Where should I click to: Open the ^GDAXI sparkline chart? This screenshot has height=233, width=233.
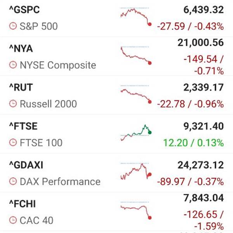pyautogui.click(x=136, y=171)
